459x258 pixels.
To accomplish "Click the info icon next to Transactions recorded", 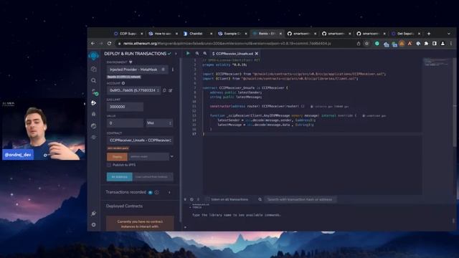I will click(x=157, y=192).
